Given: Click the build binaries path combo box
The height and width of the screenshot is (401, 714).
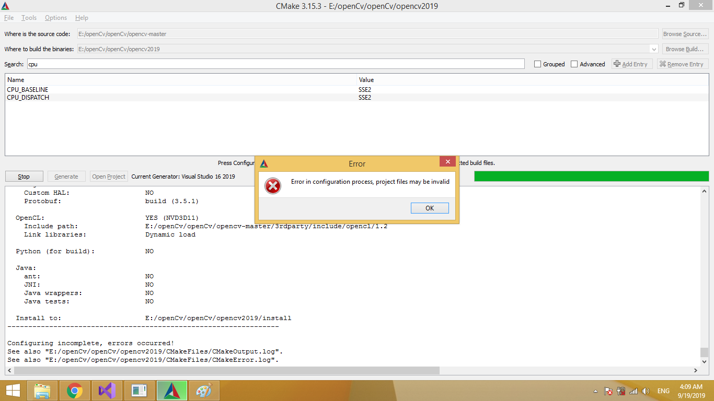Looking at the screenshot, I should (x=367, y=49).
